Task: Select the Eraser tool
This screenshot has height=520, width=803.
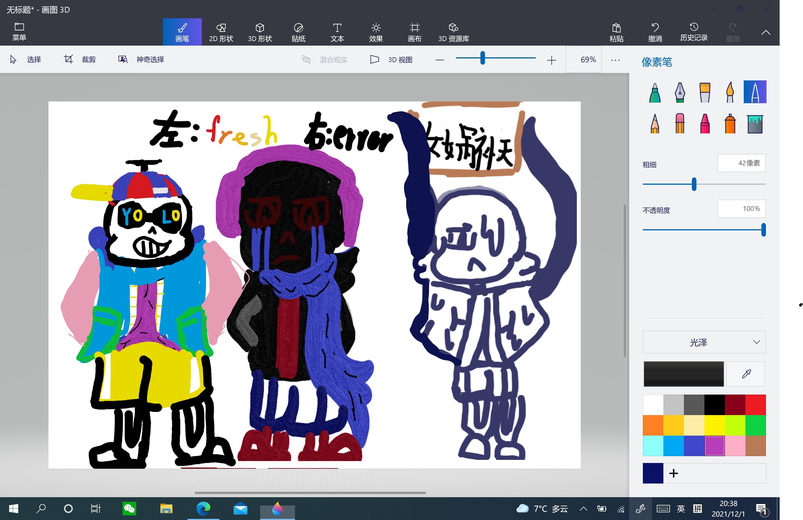Action: coord(680,123)
